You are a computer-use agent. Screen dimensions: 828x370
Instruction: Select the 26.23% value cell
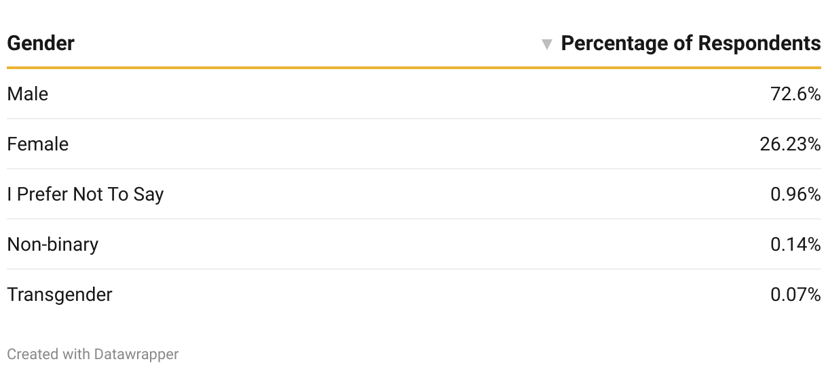click(791, 144)
